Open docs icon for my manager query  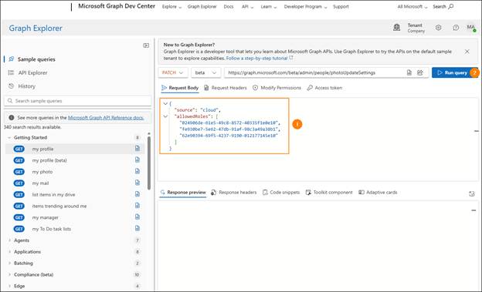pos(137,216)
